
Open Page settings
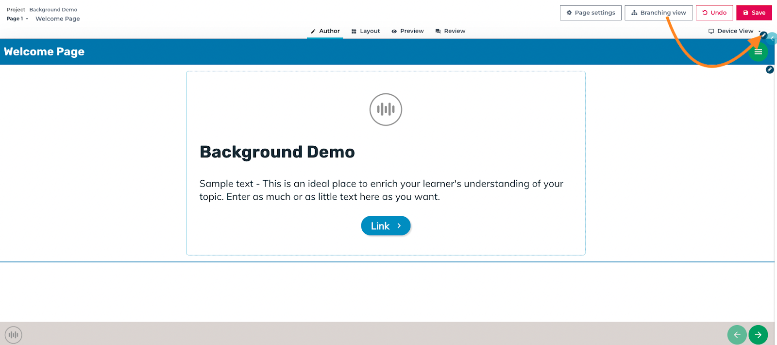click(x=591, y=13)
